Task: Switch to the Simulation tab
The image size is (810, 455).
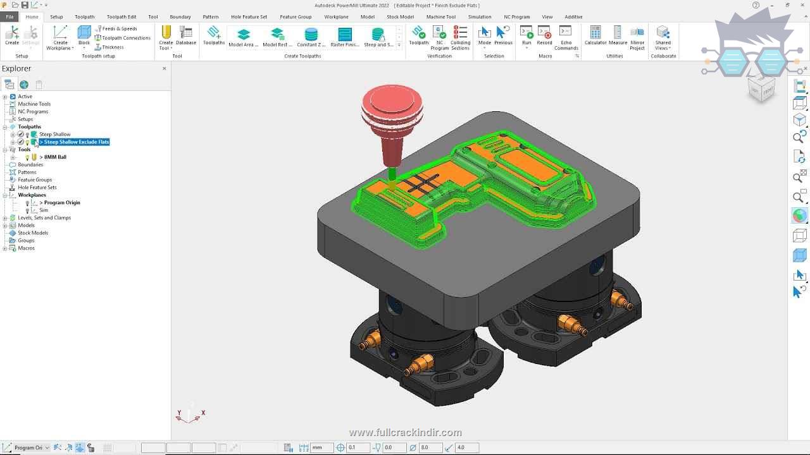Action: (x=480, y=16)
